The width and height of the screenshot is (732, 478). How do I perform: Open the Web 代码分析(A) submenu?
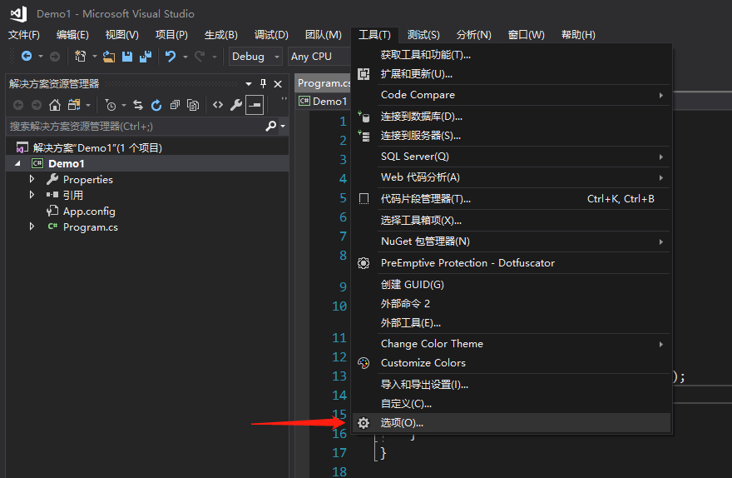512,177
